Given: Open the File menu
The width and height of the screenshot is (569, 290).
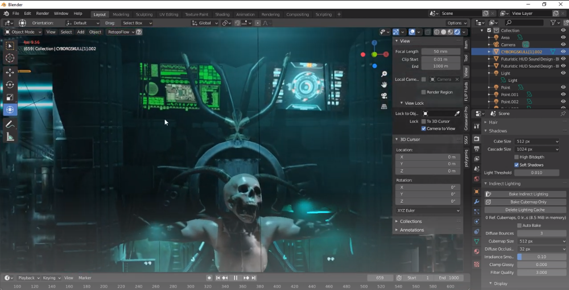Looking at the screenshot, I should tap(15, 14).
